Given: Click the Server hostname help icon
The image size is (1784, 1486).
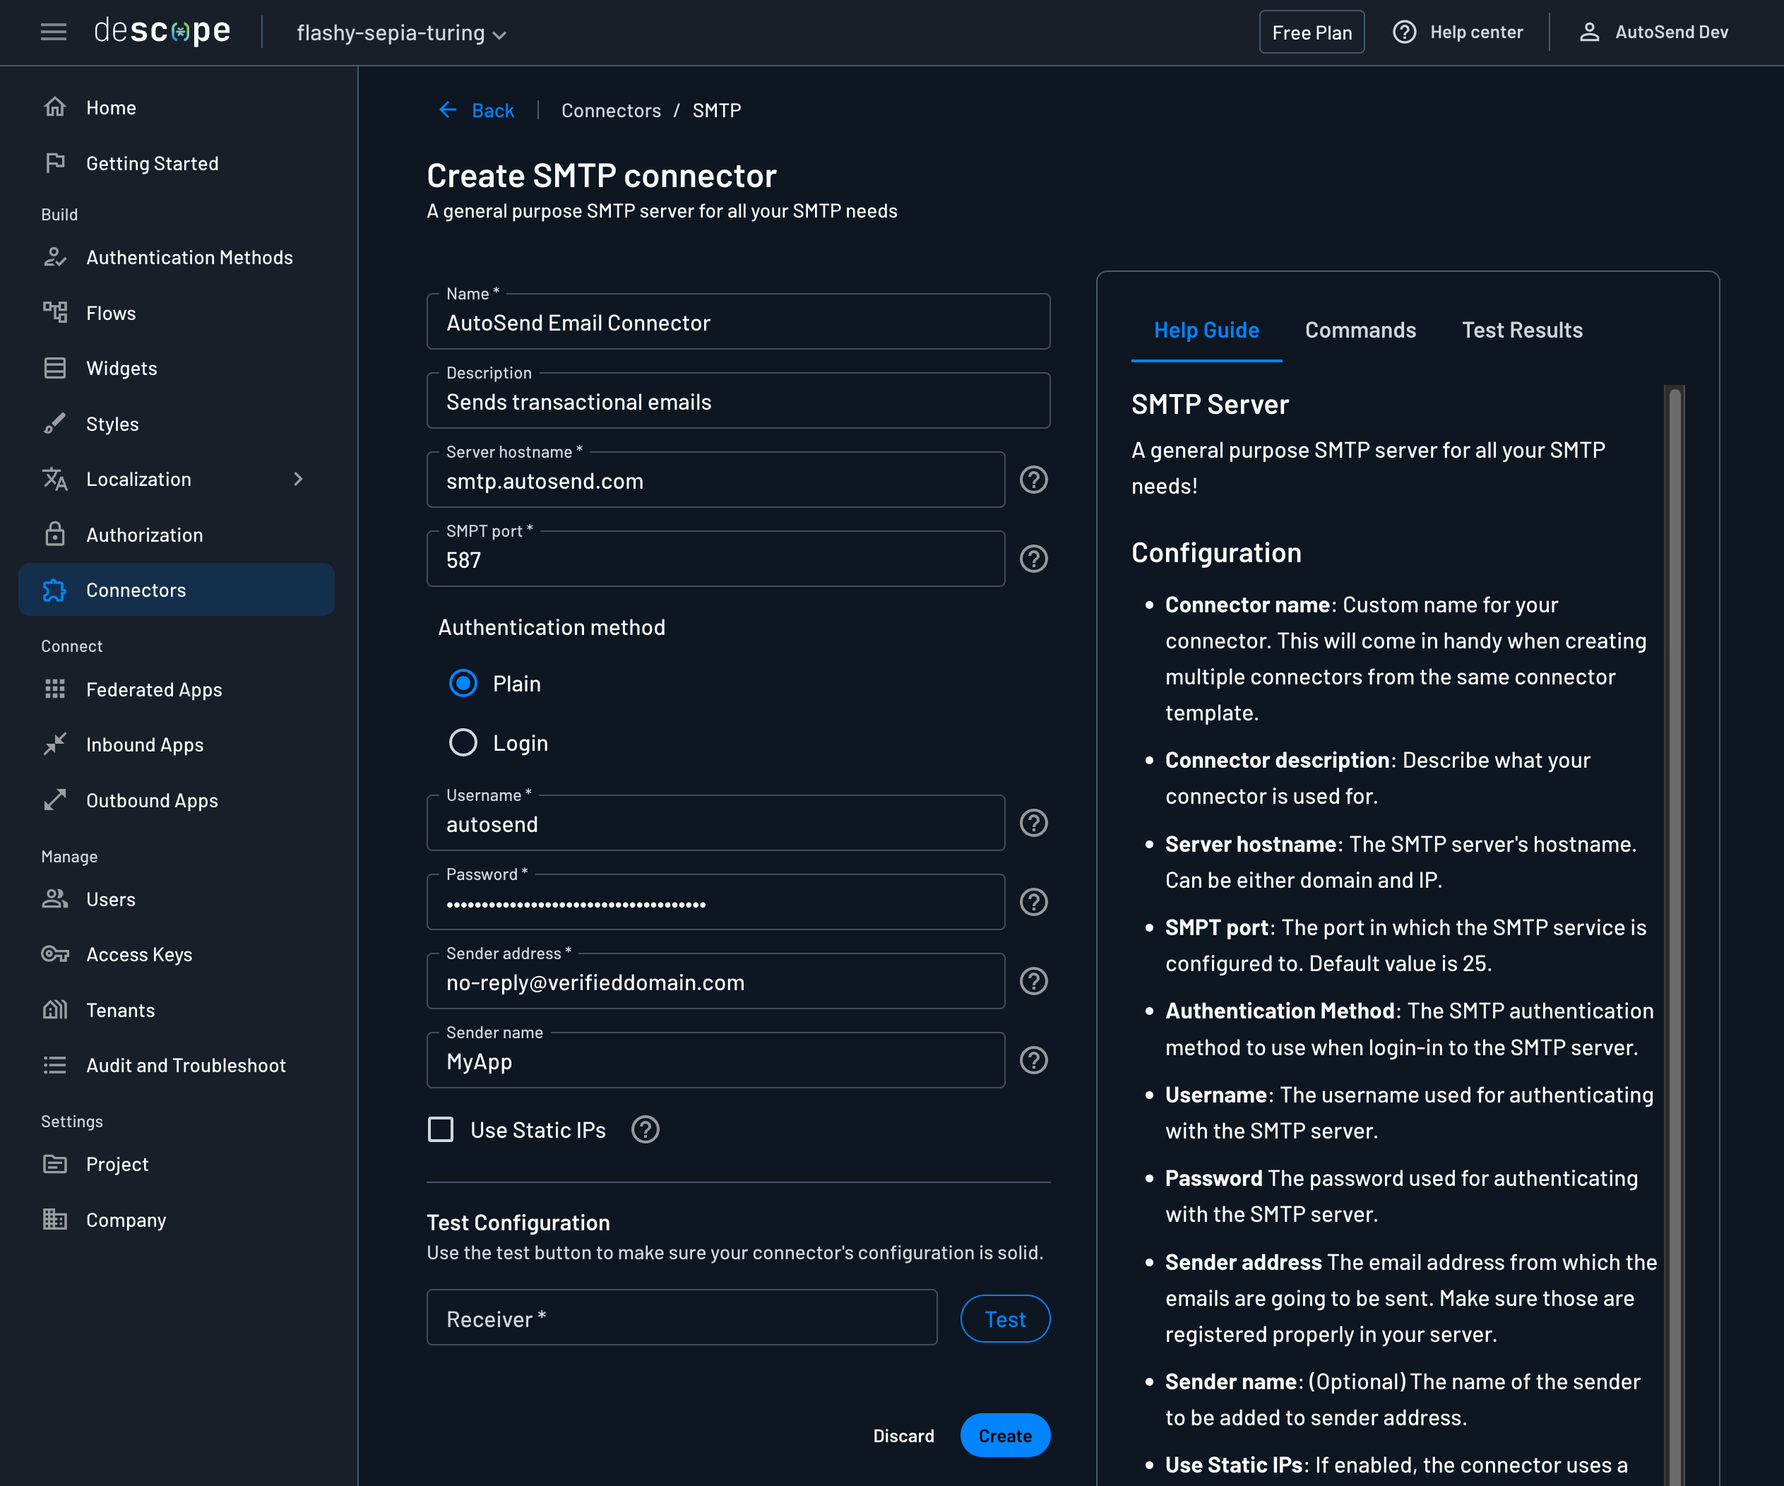Looking at the screenshot, I should (1033, 480).
